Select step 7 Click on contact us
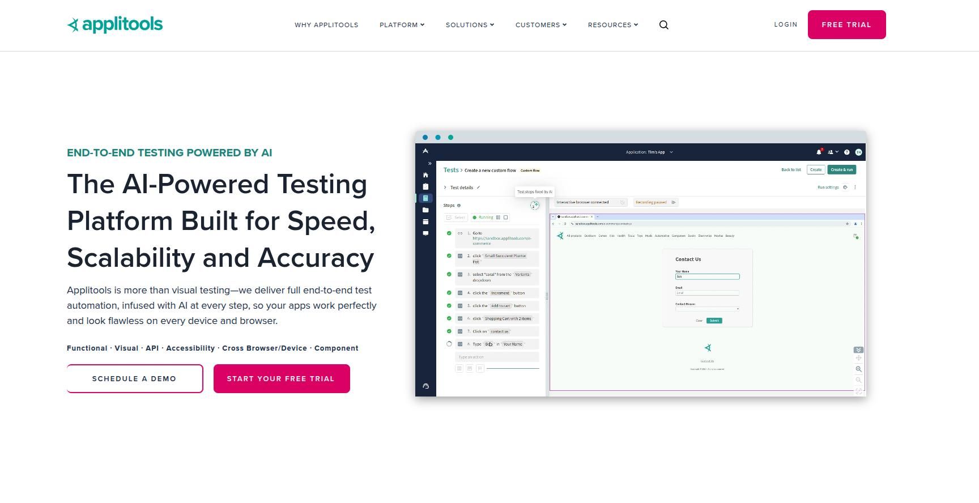Image resolution: width=979 pixels, height=503 pixels. click(x=497, y=331)
